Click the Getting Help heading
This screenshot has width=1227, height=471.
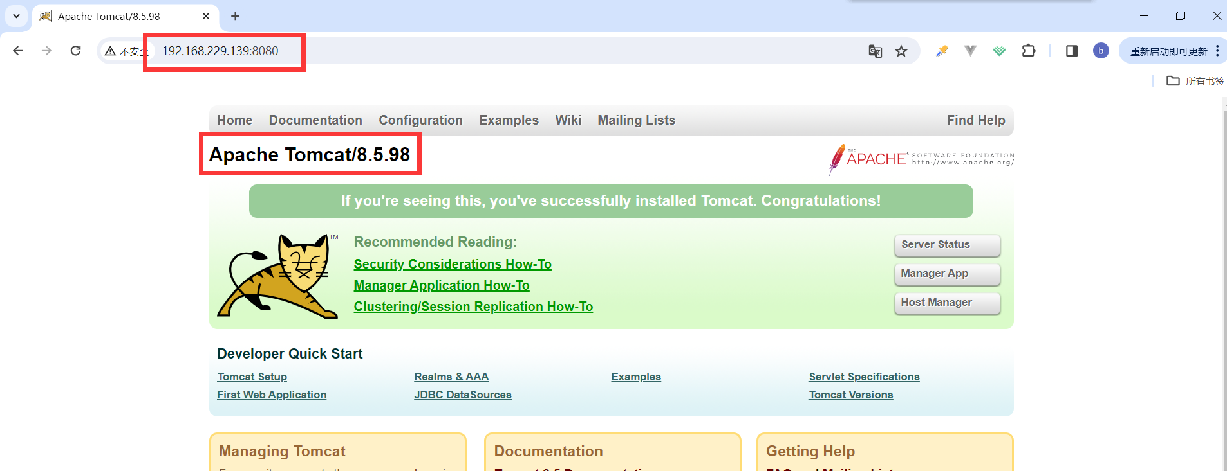810,451
